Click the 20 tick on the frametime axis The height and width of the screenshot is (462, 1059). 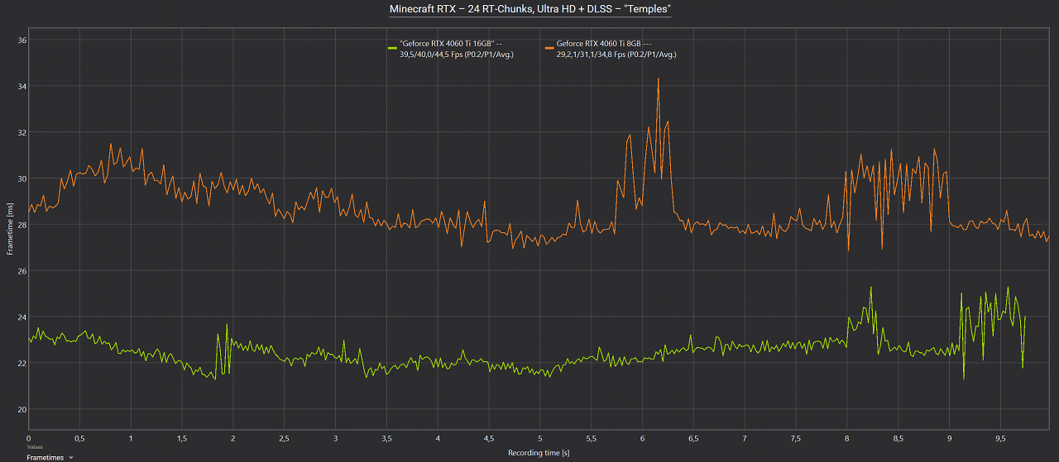point(22,409)
